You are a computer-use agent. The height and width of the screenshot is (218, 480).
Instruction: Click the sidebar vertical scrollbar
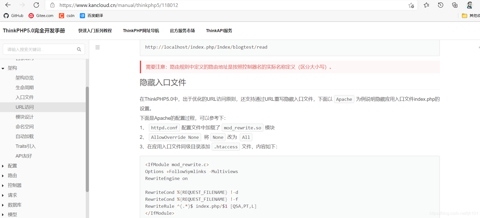[87, 139]
